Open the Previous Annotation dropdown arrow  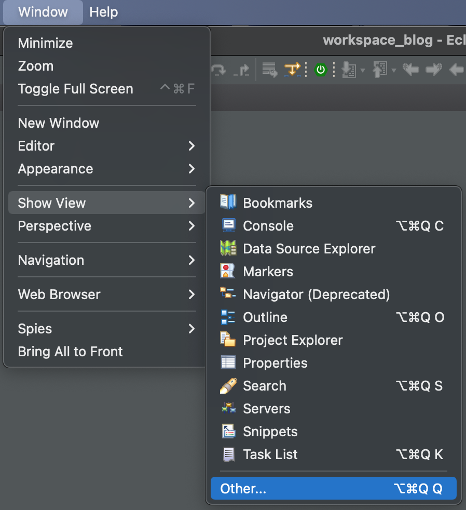click(x=393, y=70)
